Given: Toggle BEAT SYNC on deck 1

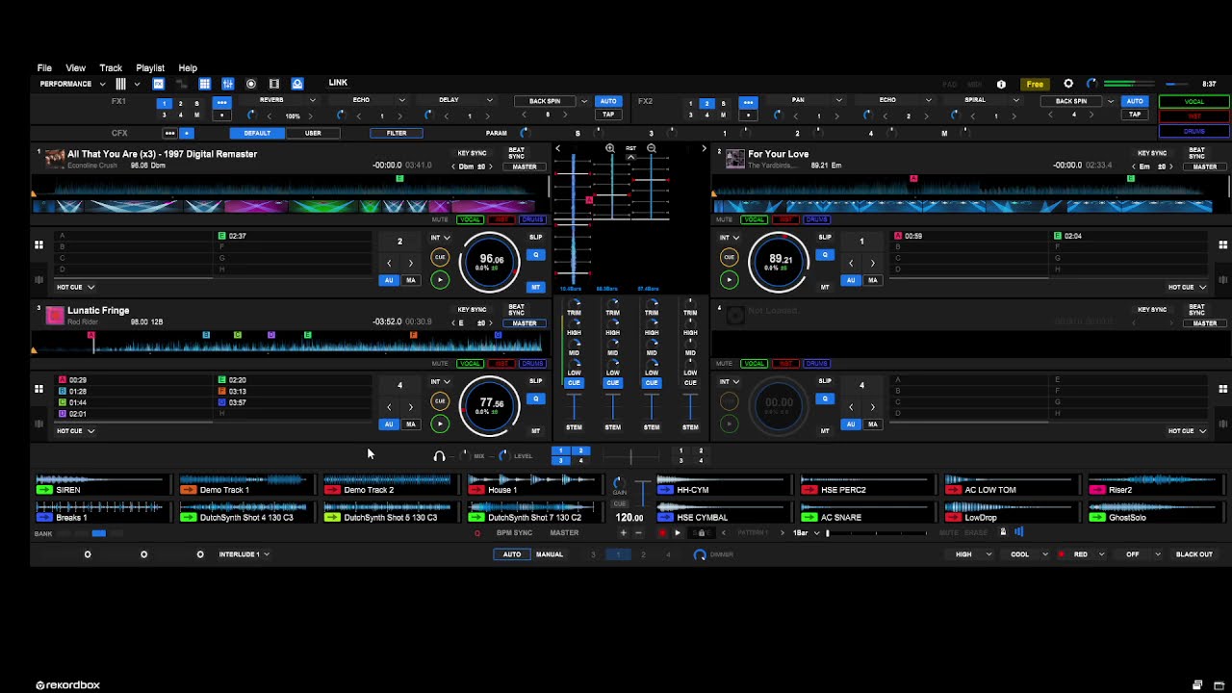Looking at the screenshot, I should tap(517, 152).
